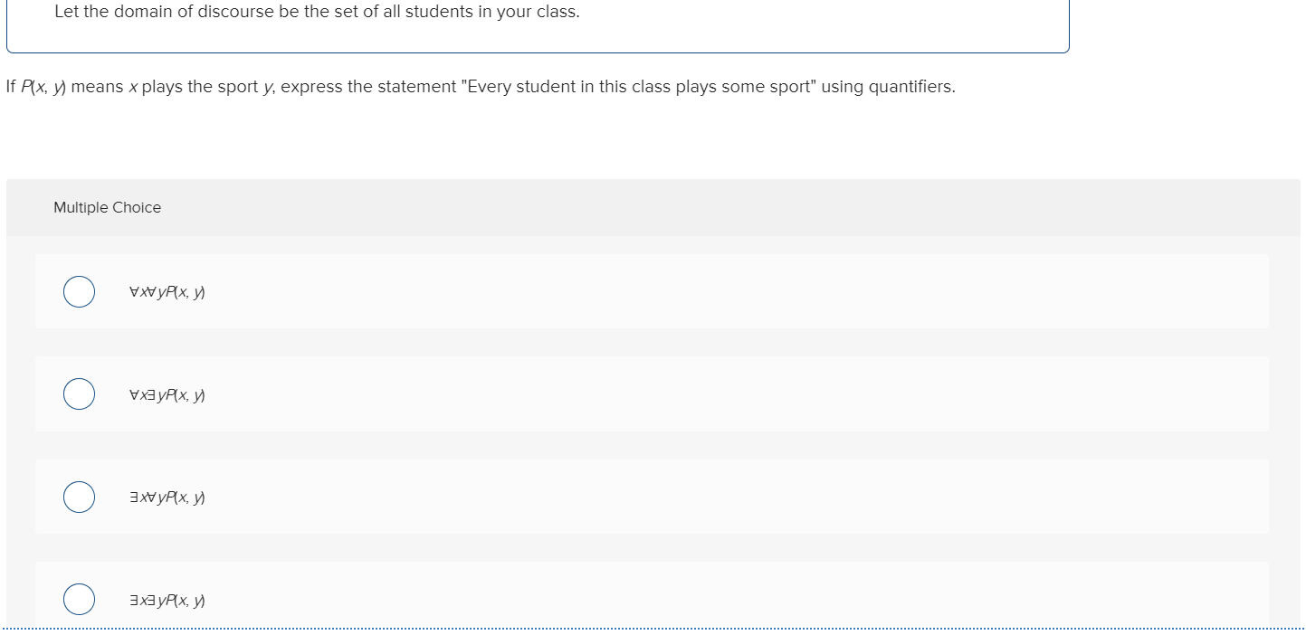This screenshot has width=1306, height=635.
Task: Select the radio button for ∃x∃y P(x, y)
Action: point(79,599)
